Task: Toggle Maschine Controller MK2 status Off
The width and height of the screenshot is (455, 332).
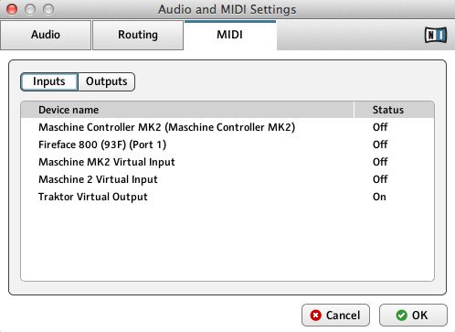Action: click(380, 127)
